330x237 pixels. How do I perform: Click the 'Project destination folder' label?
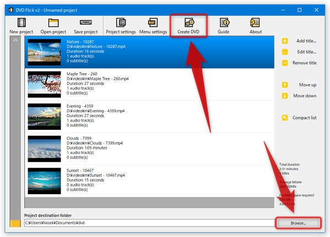coord(48,216)
